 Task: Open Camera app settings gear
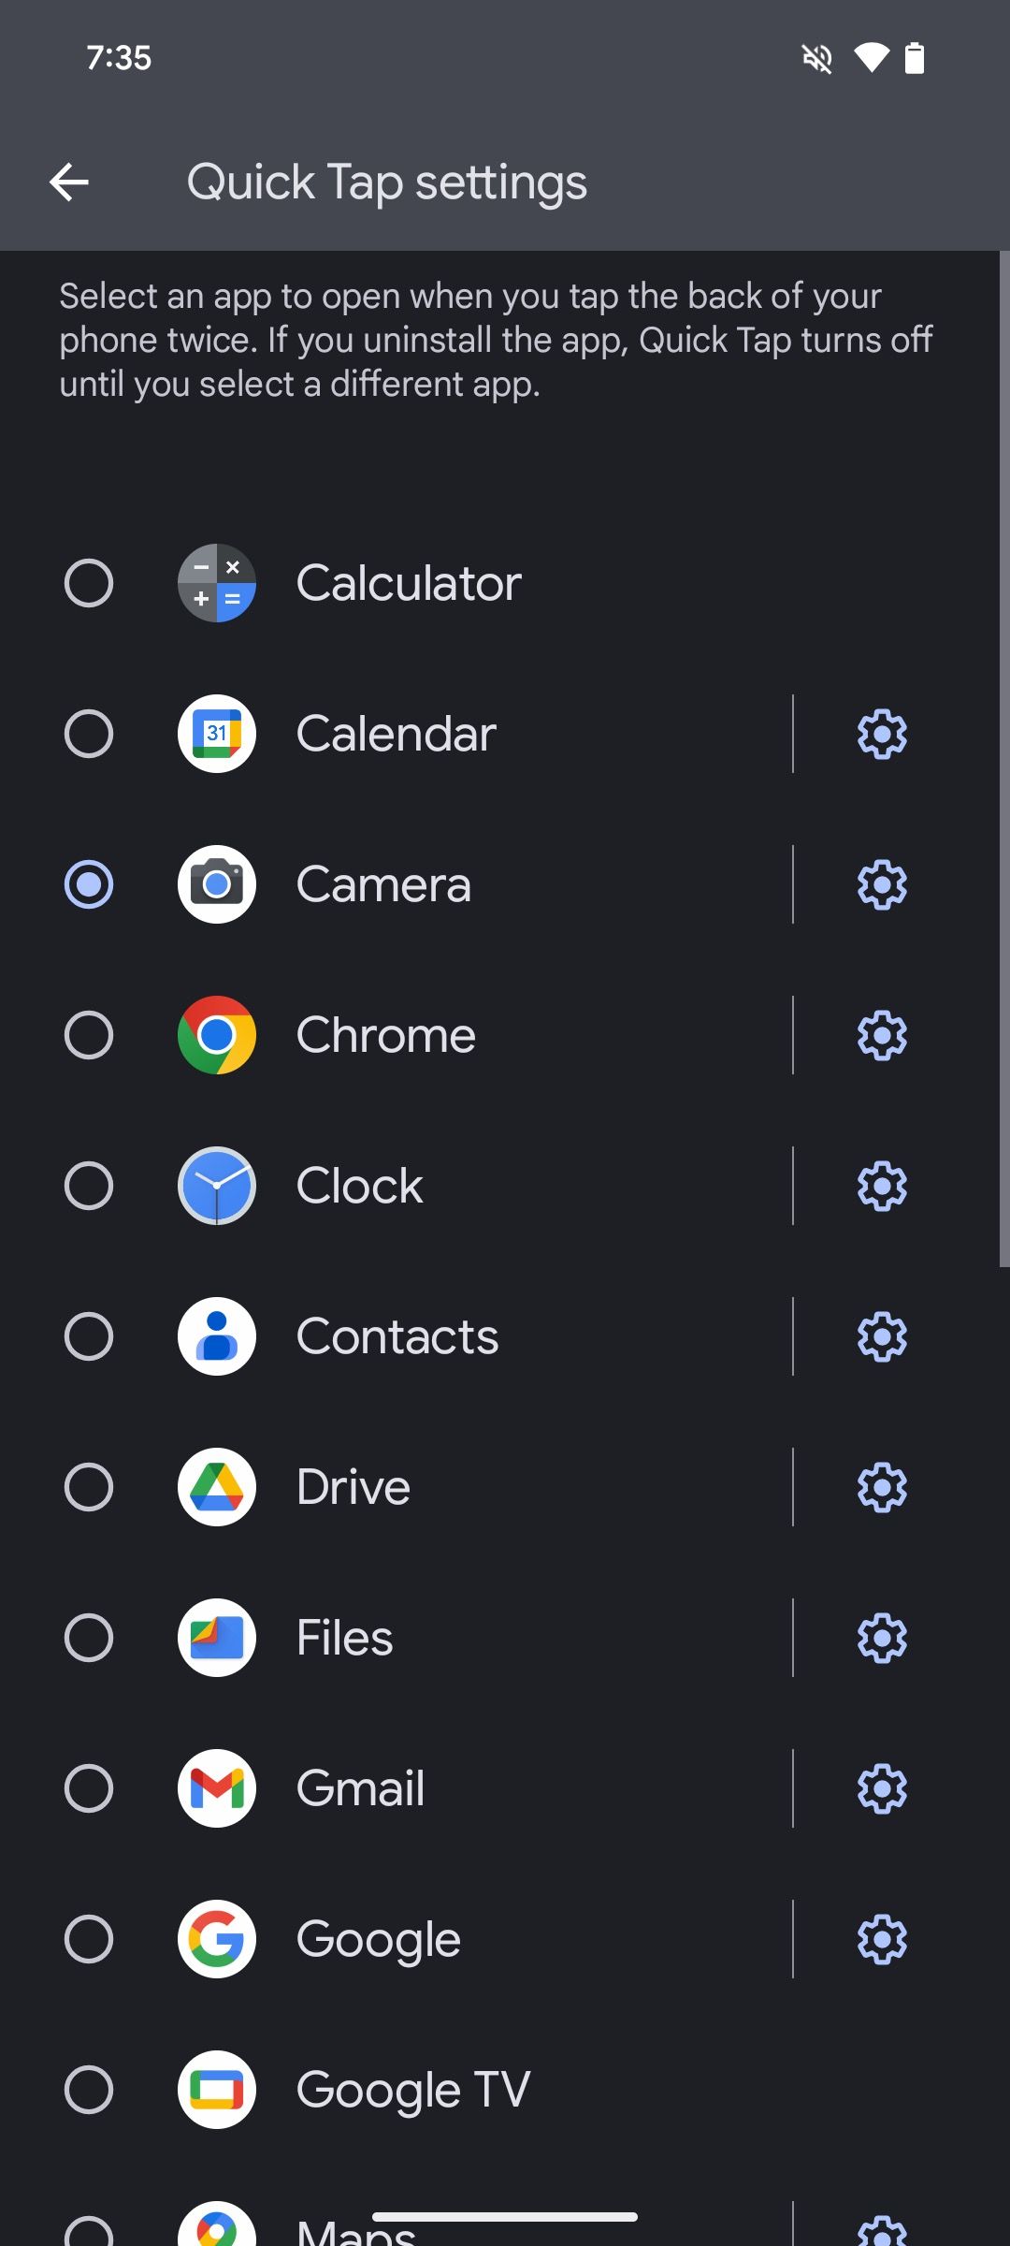pyautogui.click(x=882, y=884)
